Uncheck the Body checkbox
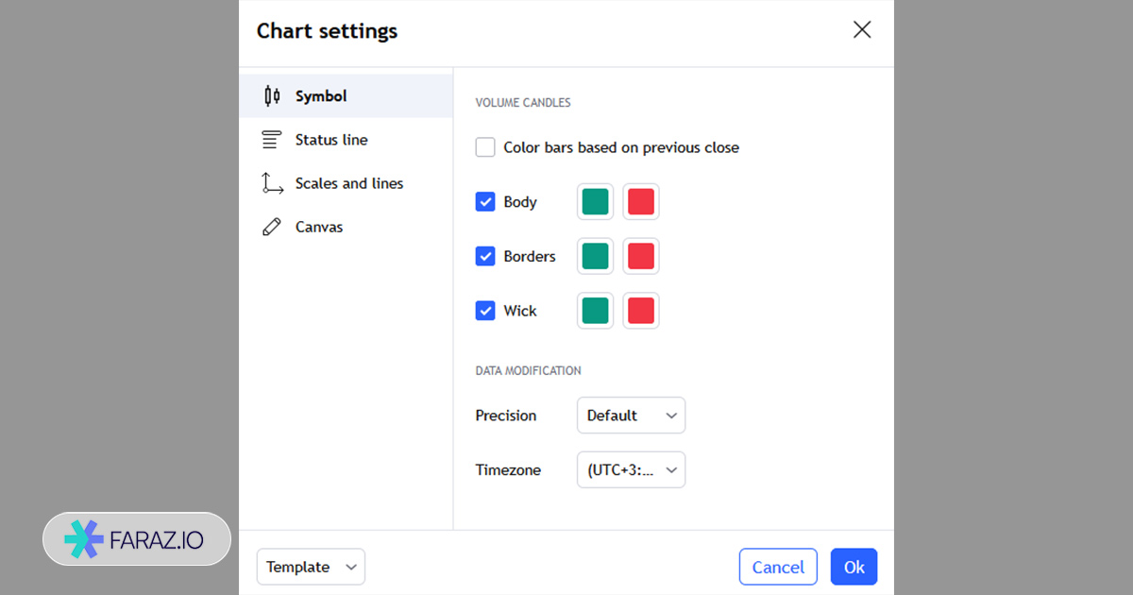The width and height of the screenshot is (1133, 595). pyautogui.click(x=485, y=202)
